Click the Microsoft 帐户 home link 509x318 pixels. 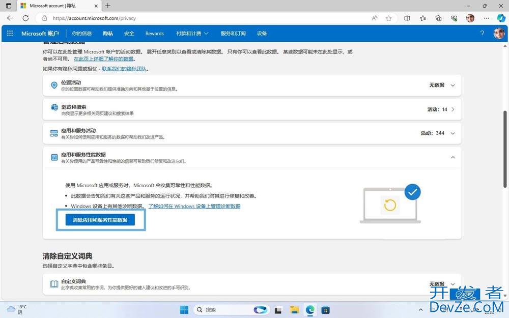point(40,33)
